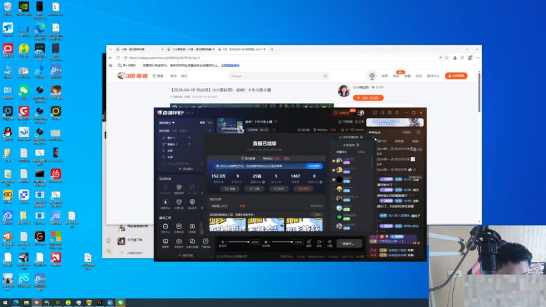Open info icon beside 本场榜单 heading
Image resolution: width=546 pixels, height=307 pixels.
coord(358,145)
